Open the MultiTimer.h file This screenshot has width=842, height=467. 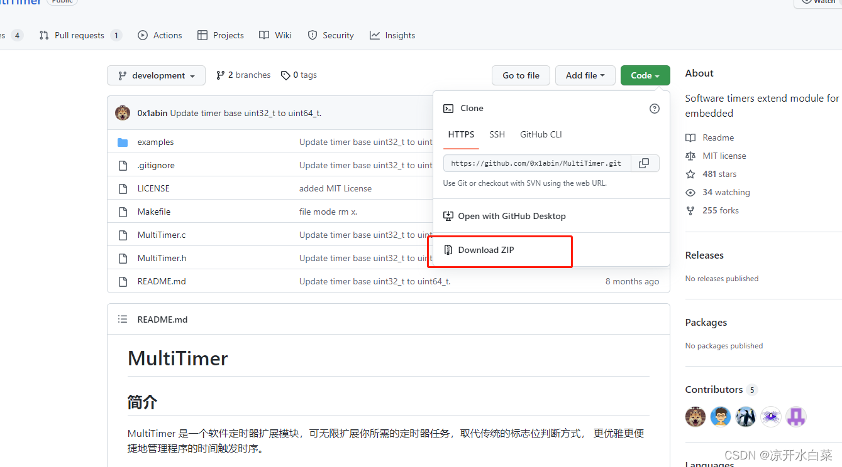(x=162, y=258)
